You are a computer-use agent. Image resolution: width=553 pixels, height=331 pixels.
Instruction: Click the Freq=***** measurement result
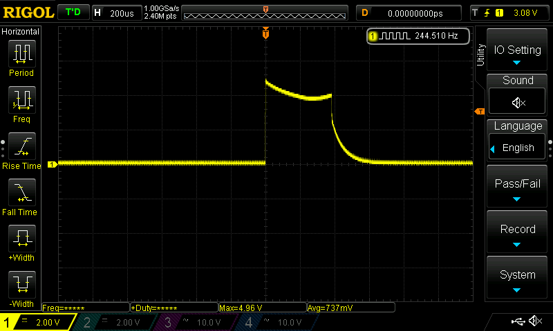[x=86, y=308]
